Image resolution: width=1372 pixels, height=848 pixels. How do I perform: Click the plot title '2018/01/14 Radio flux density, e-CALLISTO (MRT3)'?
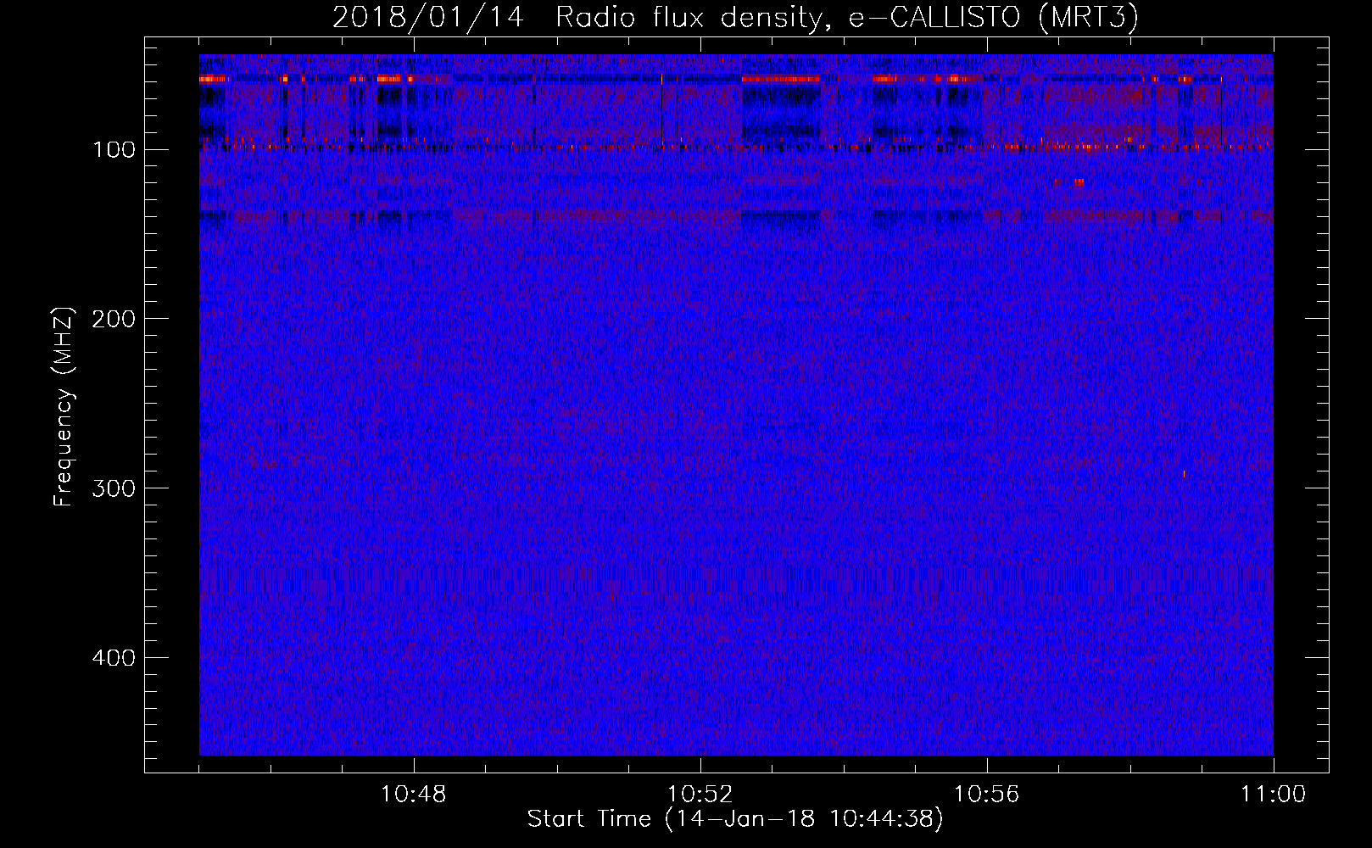(x=735, y=17)
